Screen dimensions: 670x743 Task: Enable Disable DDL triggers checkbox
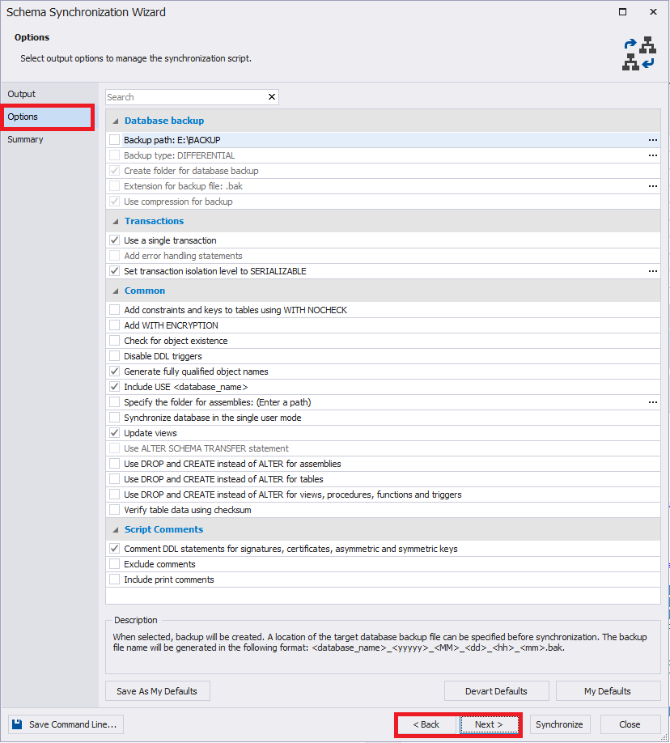click(x=114, y=356)
